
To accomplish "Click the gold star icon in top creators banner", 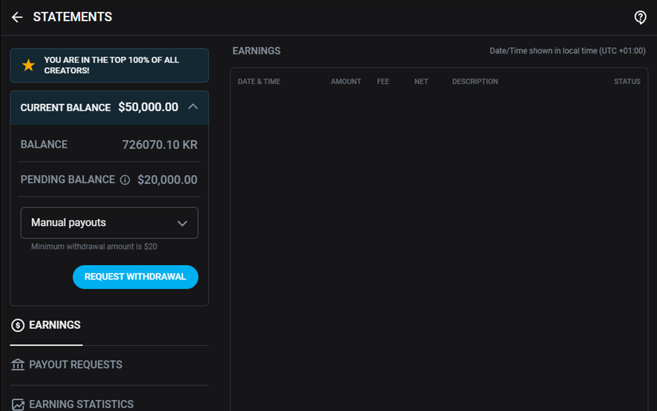I will coord(29,65).
